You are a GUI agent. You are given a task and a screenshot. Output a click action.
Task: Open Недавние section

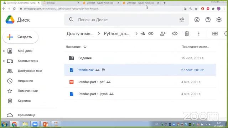click(x=25, y=81)
